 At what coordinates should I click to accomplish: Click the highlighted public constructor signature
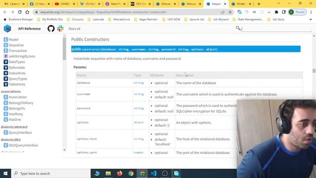click(x=186, y=49)
